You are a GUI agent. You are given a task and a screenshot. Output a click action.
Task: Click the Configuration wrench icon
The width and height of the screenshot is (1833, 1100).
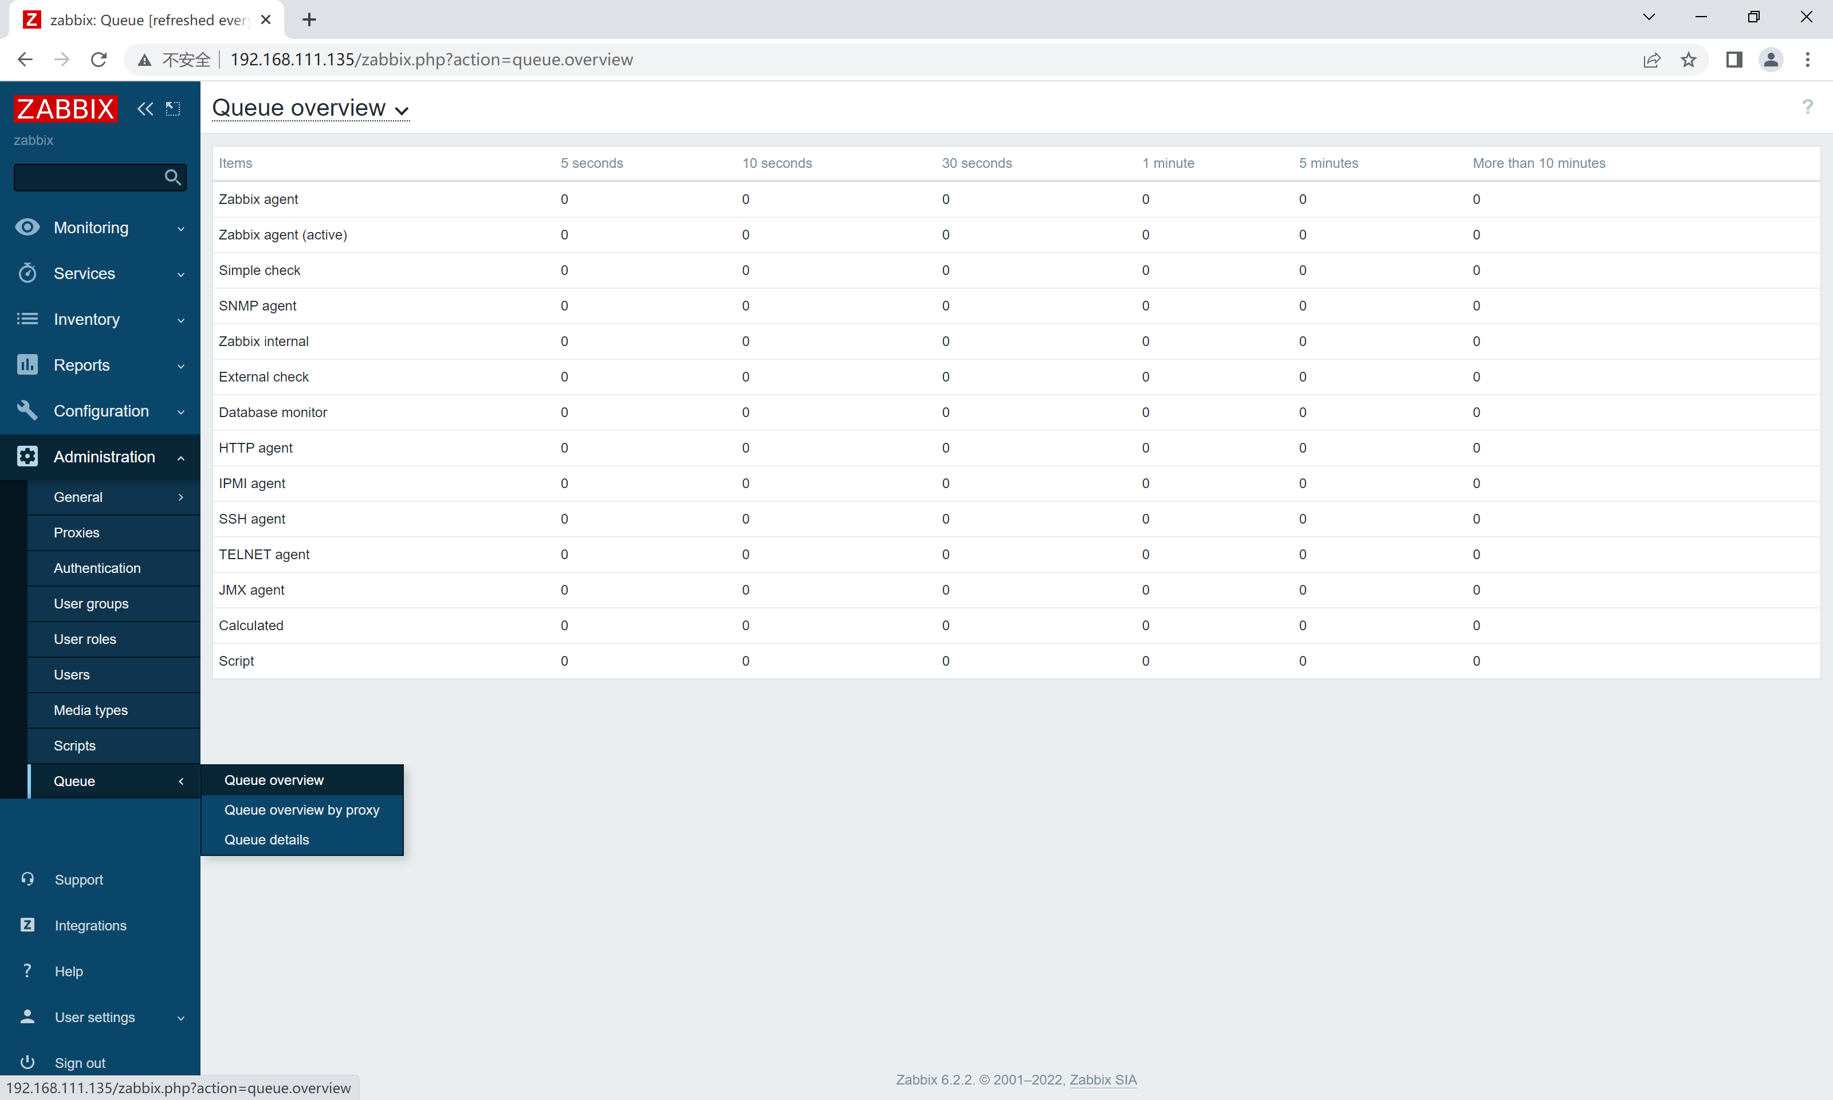pos(27,411)
